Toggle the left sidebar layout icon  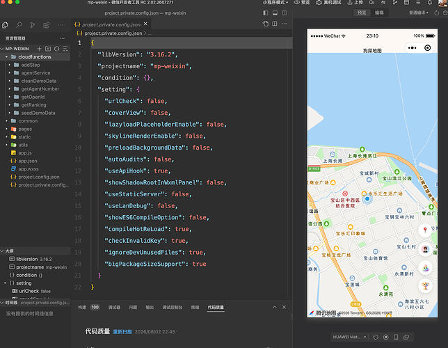266,13
